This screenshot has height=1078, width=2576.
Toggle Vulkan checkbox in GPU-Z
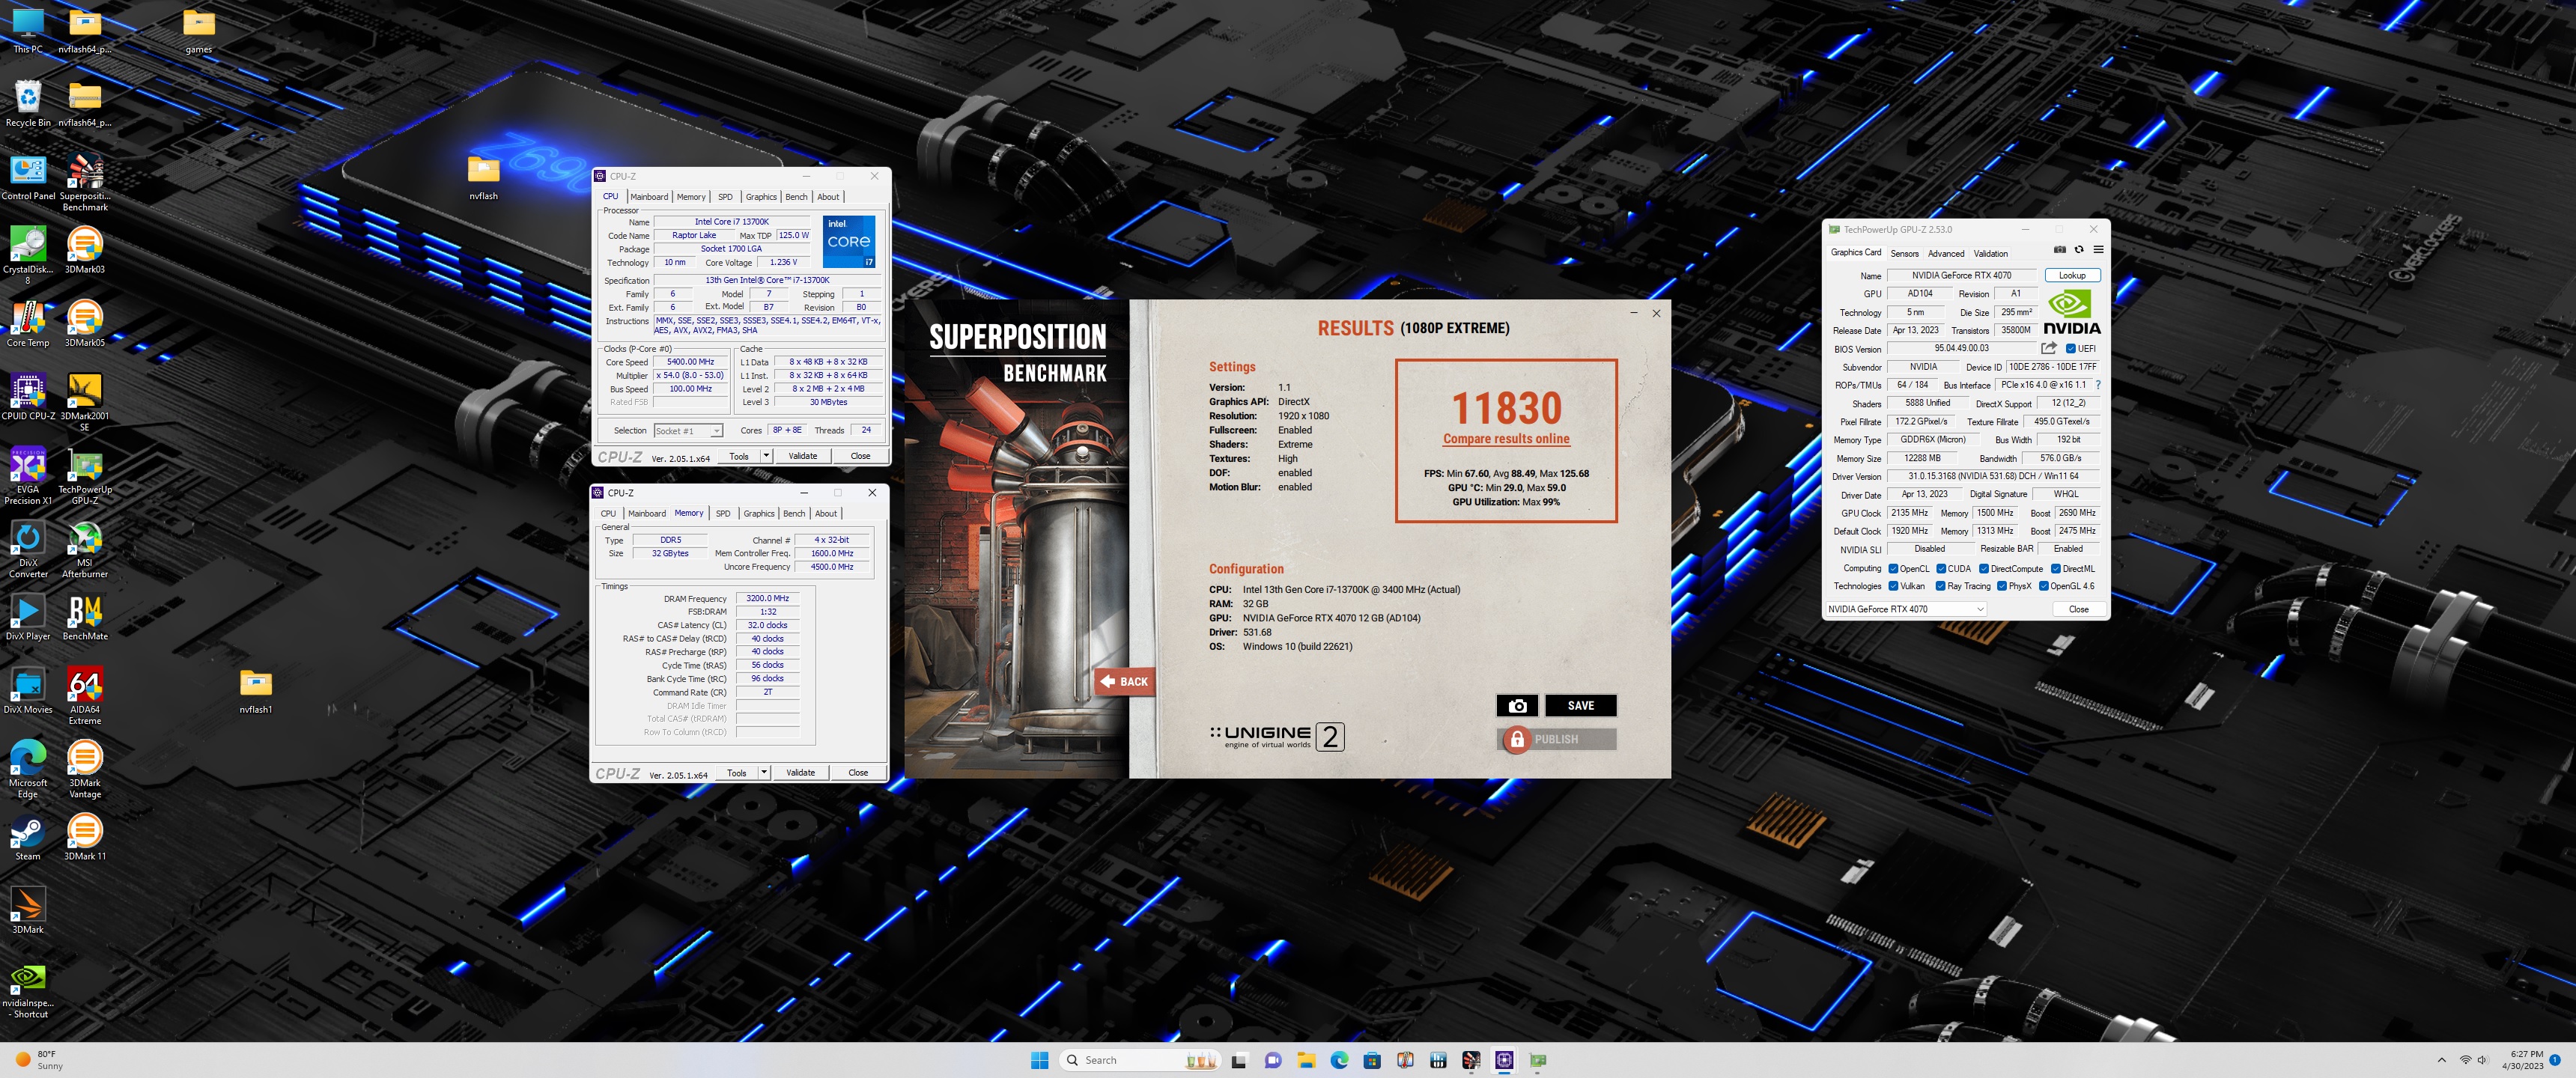pos(1892,586)
